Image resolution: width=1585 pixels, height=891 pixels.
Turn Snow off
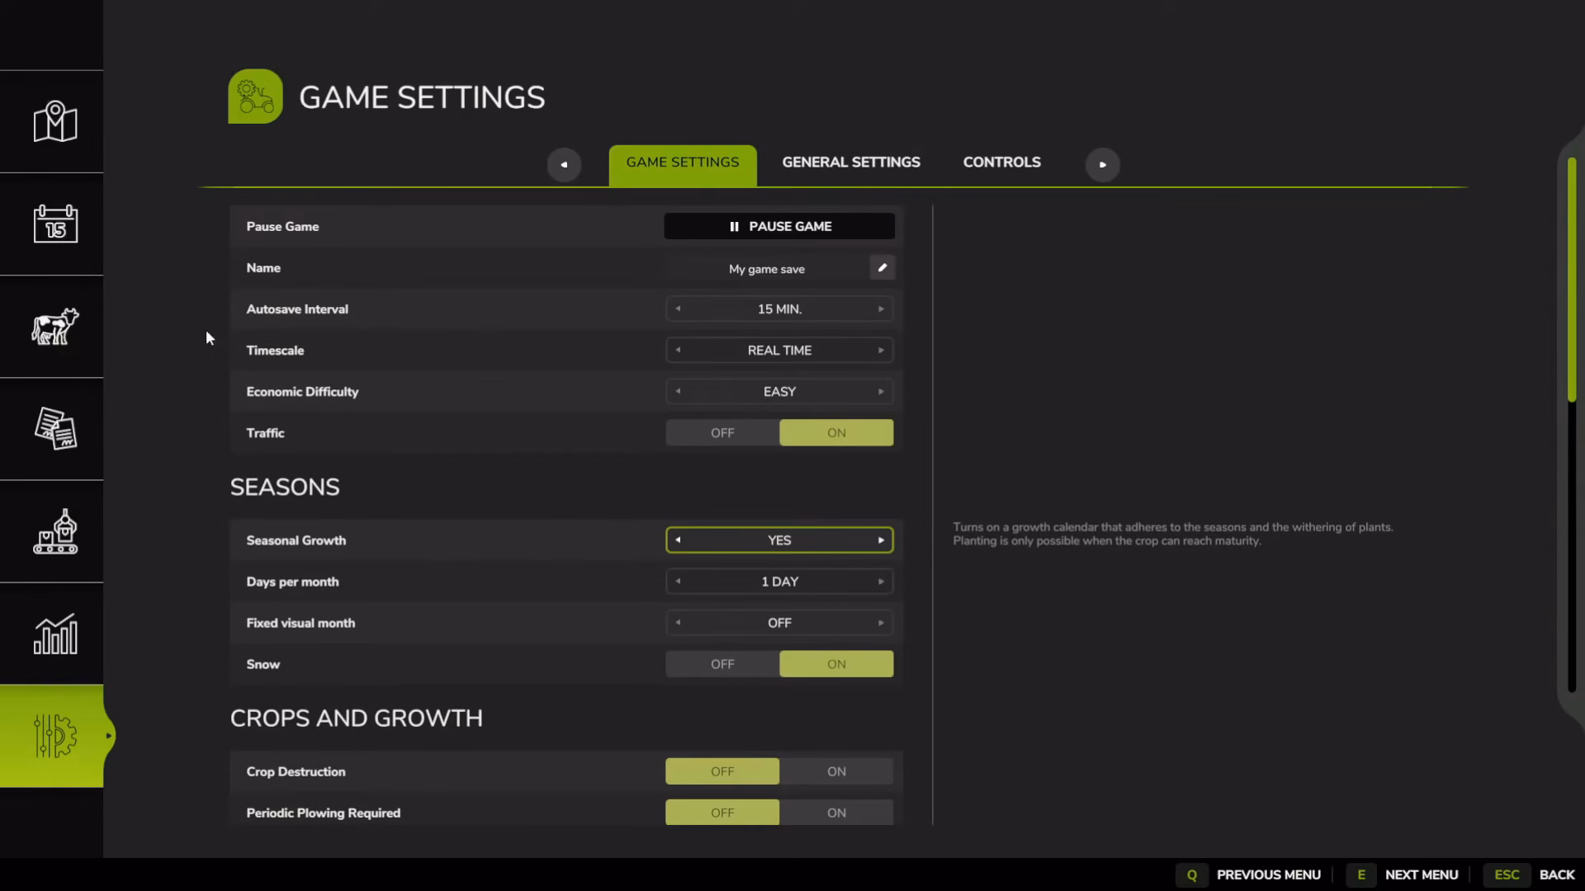pyautogui.click(x=722, y=664)
